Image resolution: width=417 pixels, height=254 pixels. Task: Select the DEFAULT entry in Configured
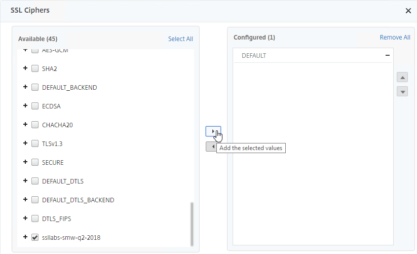click(x=313, y=56)
